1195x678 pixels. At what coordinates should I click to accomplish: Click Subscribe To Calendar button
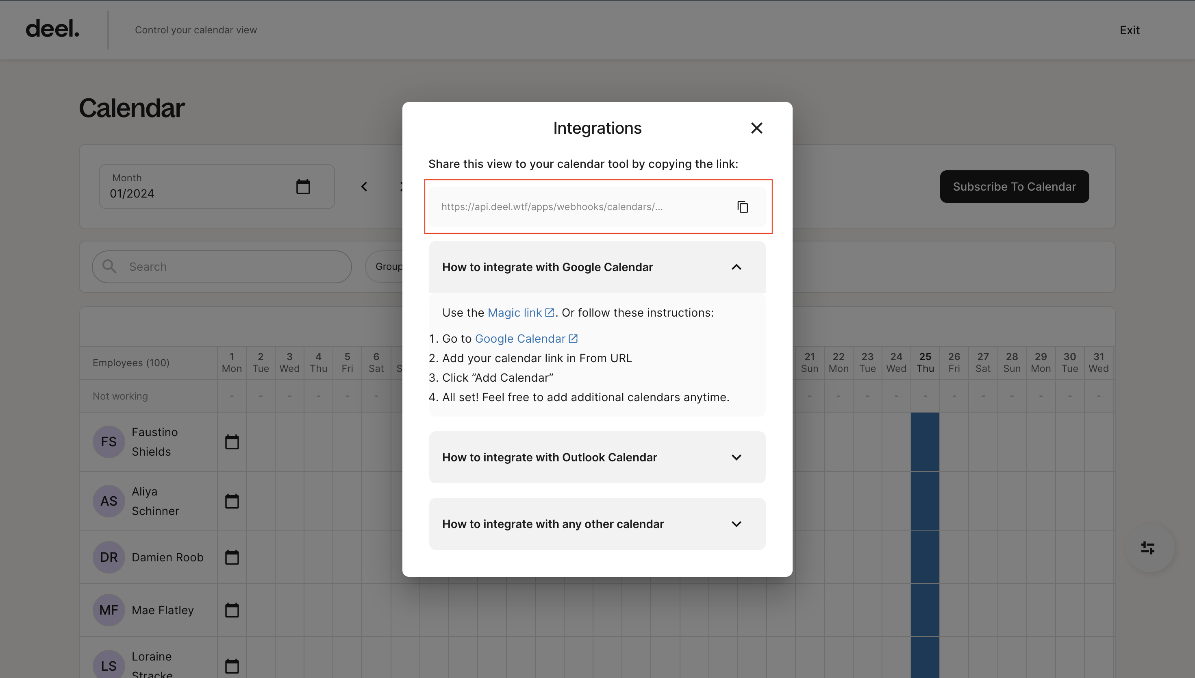click(1015, 187)
